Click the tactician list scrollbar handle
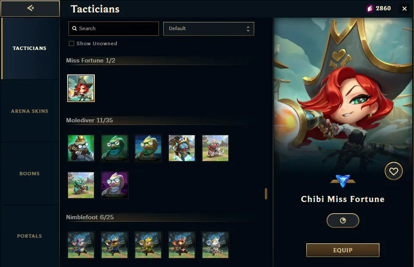This screenshot has width=414, height=267. (x=266, y=194)
